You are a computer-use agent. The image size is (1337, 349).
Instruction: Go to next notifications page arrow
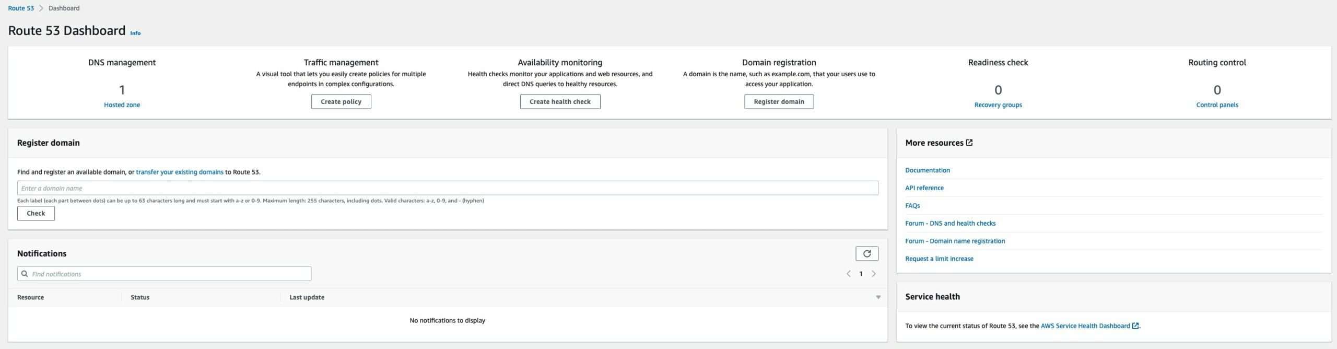coord(874,274)
